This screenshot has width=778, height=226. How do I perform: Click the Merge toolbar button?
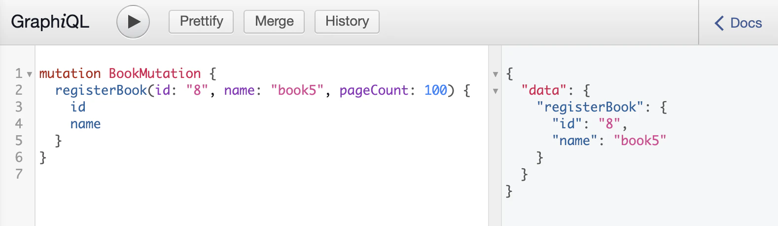coord(274,22)
